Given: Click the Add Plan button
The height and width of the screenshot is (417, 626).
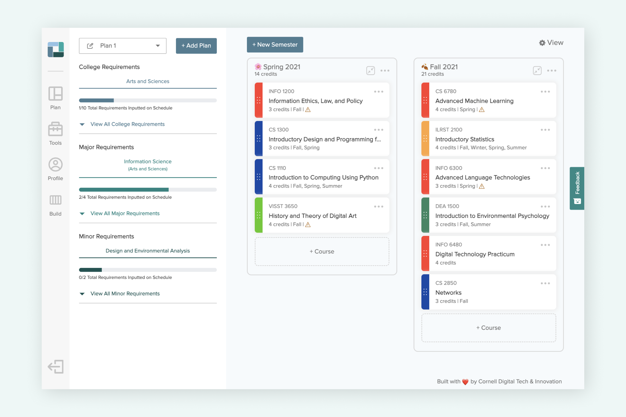Looking at the screenshot, I should coord(196,46).
